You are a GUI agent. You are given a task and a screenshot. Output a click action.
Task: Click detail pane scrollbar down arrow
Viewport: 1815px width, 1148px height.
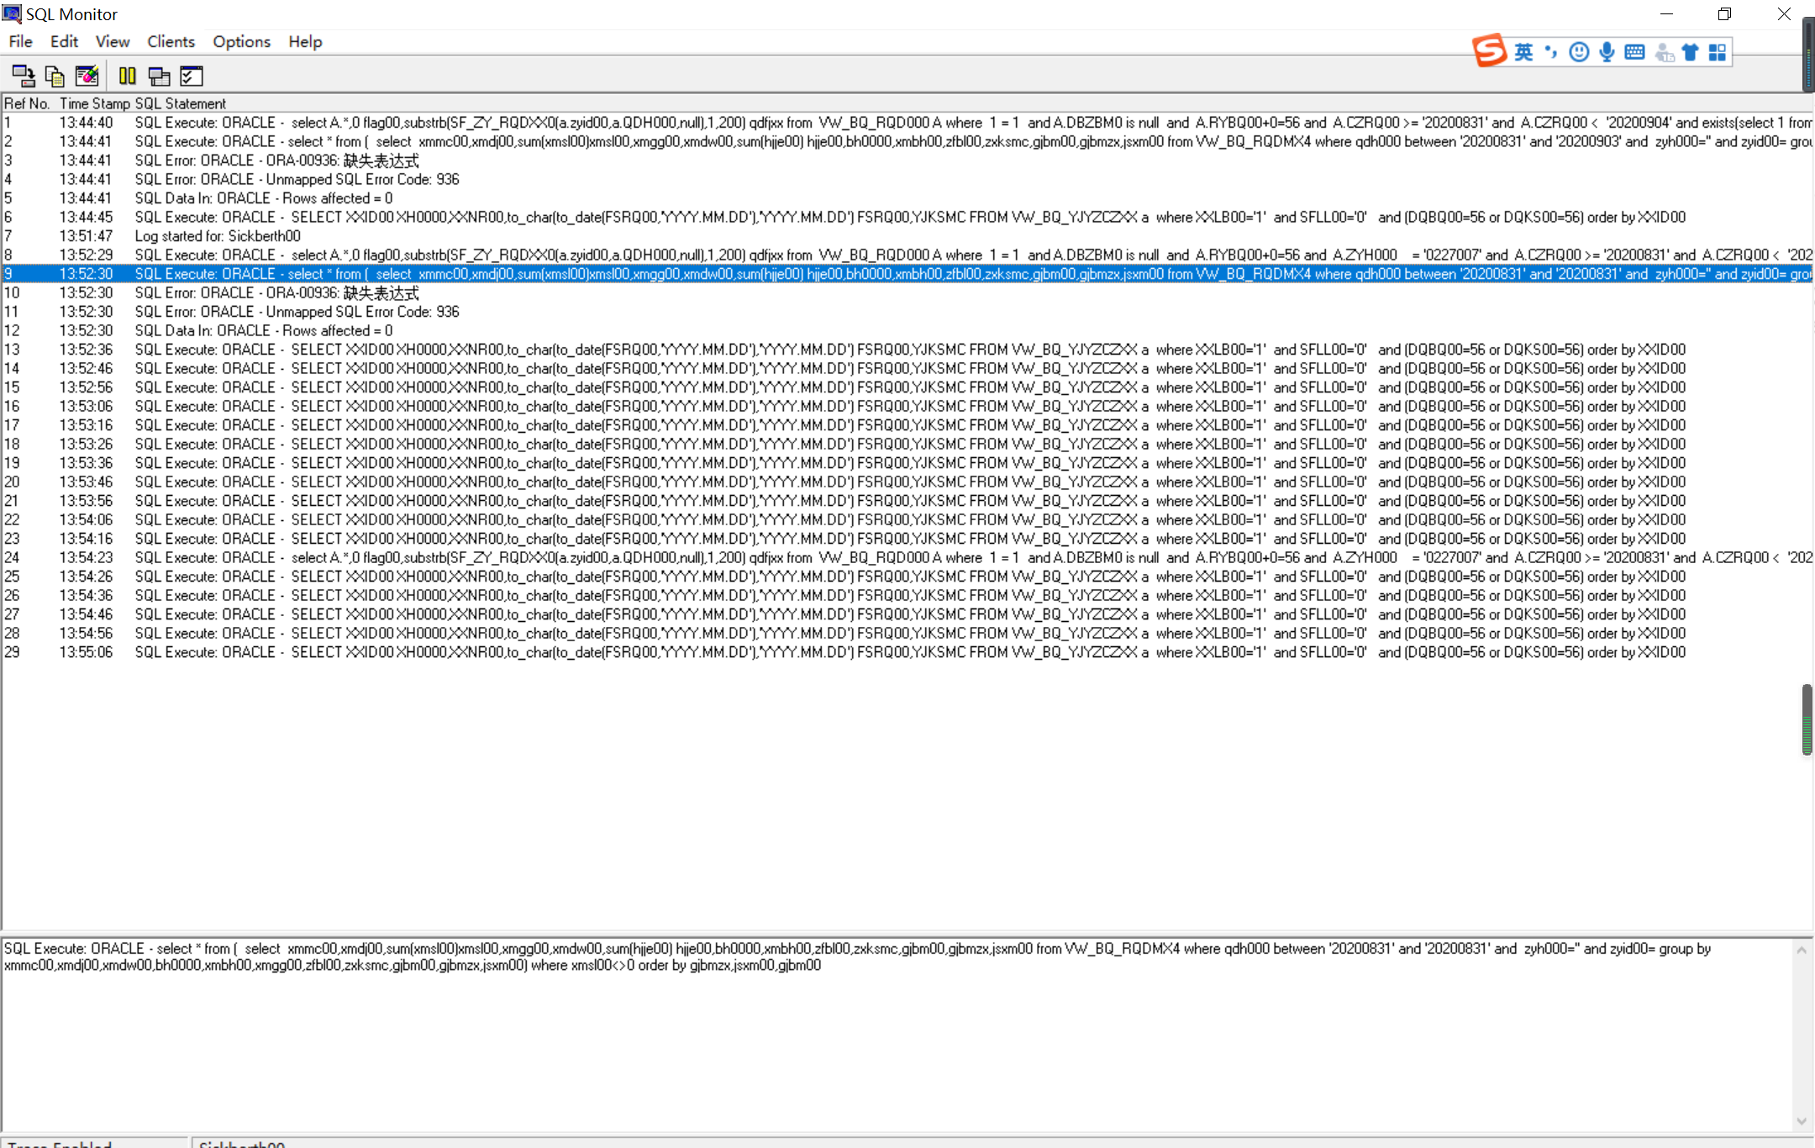(x=1801, y=1121)
